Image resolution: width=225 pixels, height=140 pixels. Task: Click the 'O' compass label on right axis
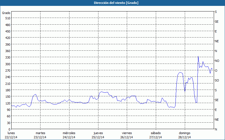(216, 71)
